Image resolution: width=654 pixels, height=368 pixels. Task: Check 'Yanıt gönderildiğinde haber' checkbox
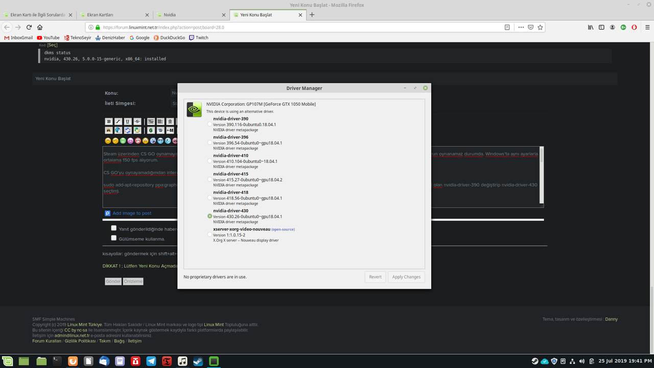(x=114, y=228)
